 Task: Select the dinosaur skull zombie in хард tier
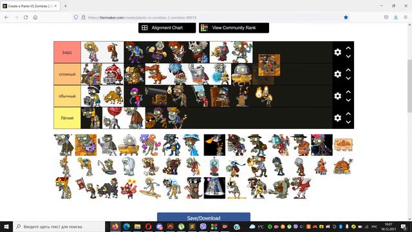[x=199, y=52]
